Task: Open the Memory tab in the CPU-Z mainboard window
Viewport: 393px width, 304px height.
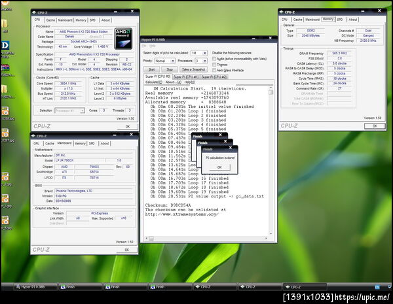Action: click(x=80, y=143)
